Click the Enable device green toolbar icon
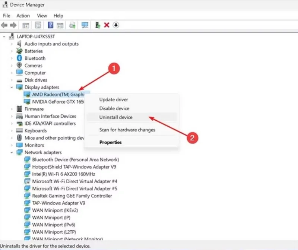The width and height of the screenshot is (298, 250). 98,25
